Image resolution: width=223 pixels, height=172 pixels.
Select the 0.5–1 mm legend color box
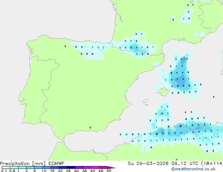click(x=14, y=167)
